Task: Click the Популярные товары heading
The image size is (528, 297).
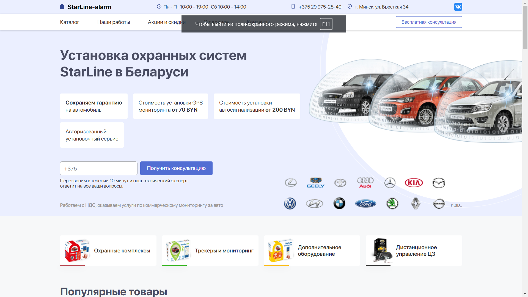Action: 114,291
